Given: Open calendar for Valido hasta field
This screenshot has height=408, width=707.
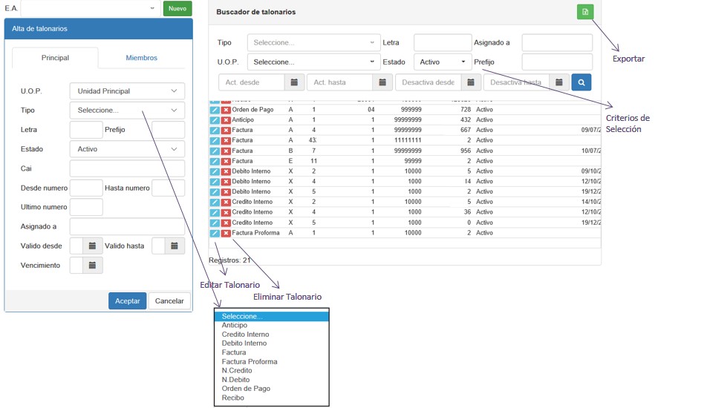Looking at the screenshot, I should (175, 246).
